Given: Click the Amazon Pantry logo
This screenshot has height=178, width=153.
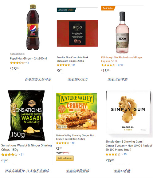Looking at the screenshot, I should click(63, 152).
